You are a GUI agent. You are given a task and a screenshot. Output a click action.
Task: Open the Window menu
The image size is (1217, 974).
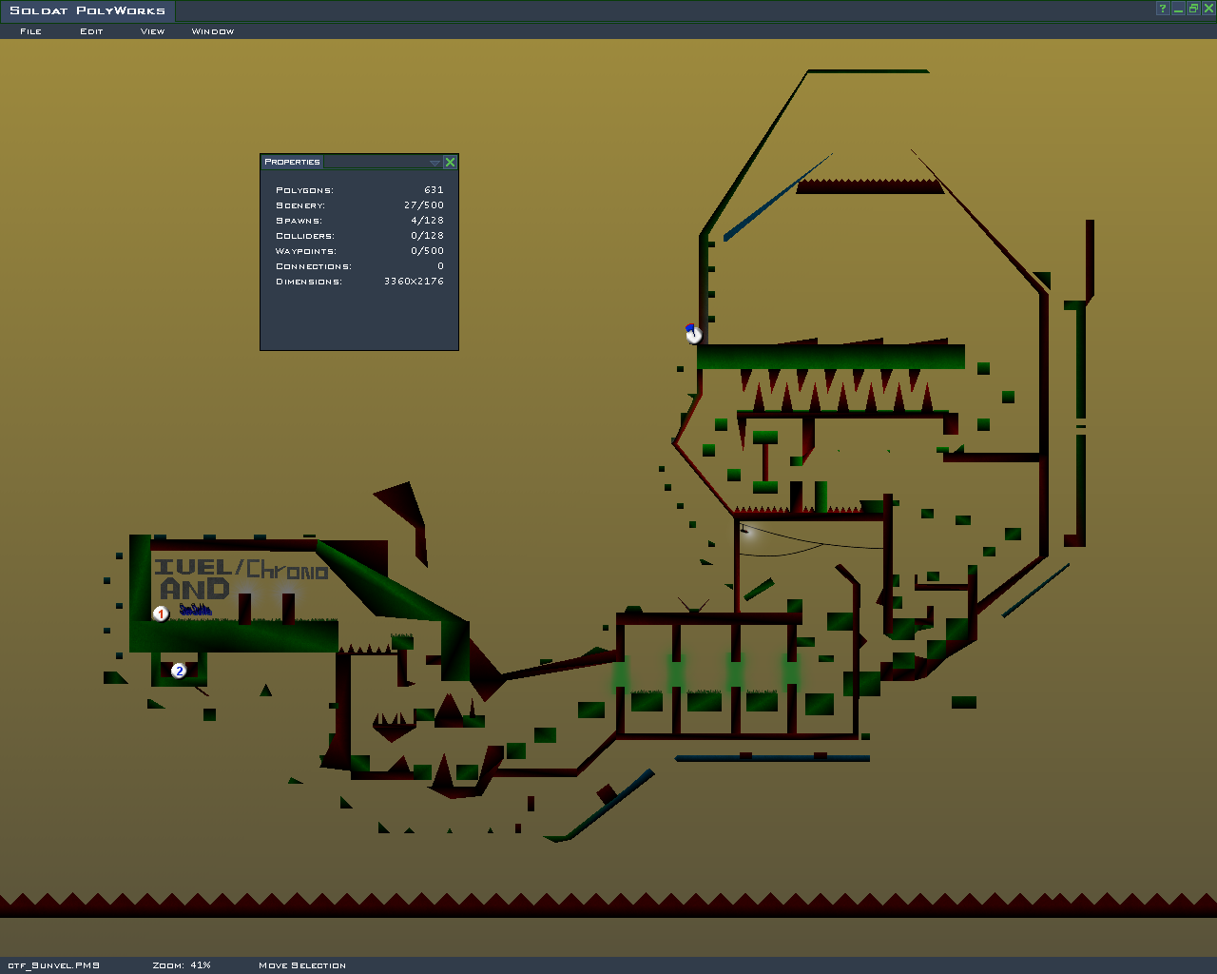[x=212, y=31]
